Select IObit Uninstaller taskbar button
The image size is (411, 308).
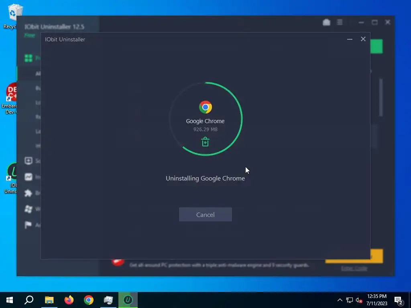(x=128, y=300)
